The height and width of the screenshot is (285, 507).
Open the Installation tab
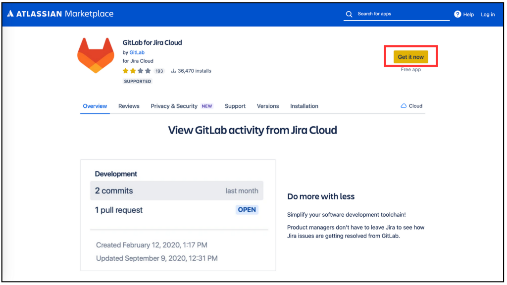coord(304,106)
